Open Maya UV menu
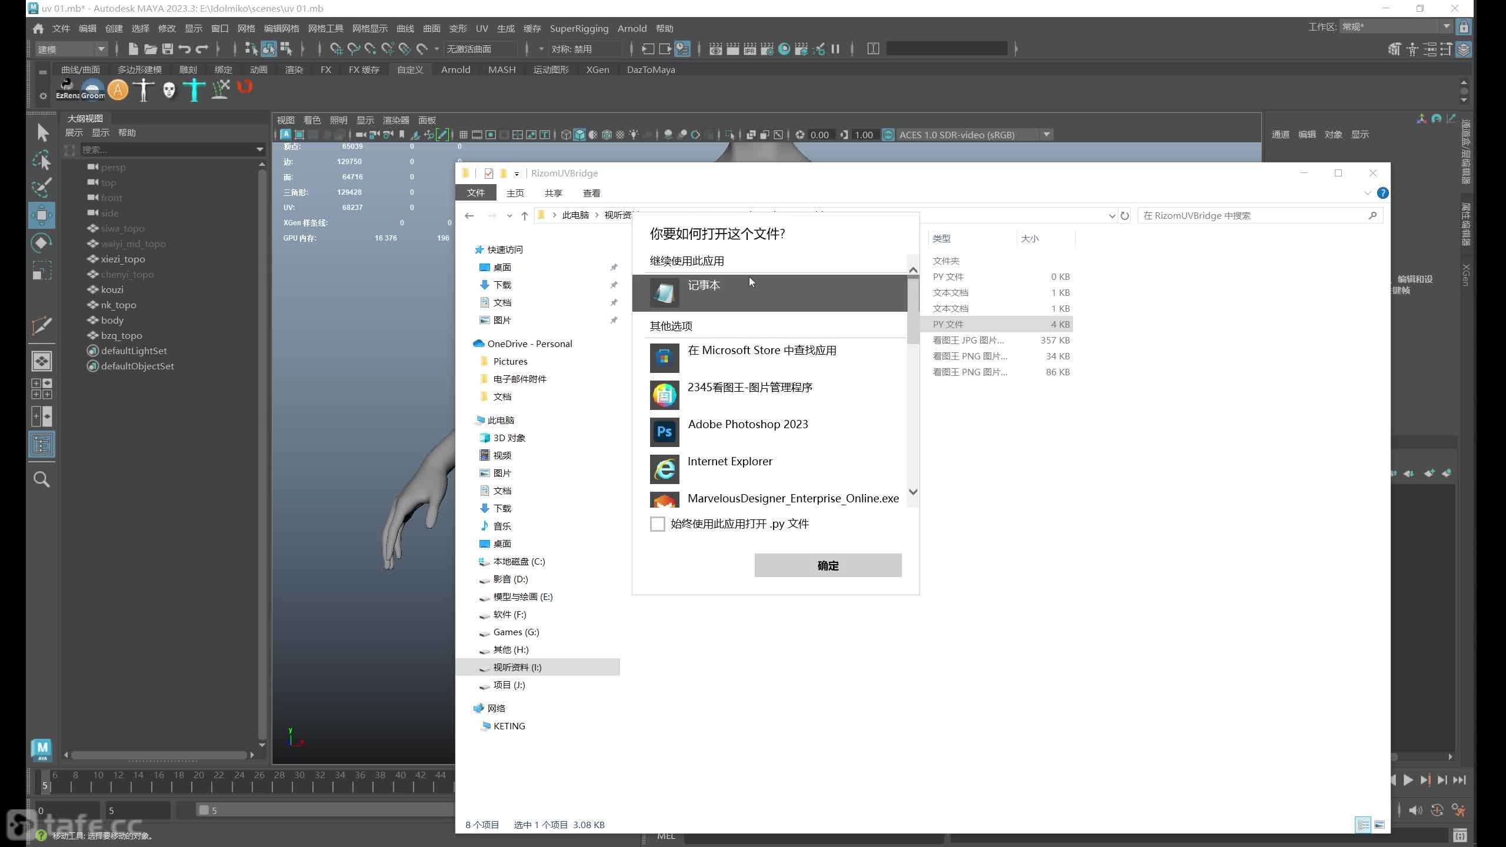The height and width of the screenshot is (847, 1506). click(x=482, y=28)
